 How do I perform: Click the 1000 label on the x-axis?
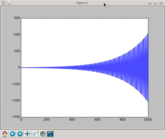pyautogui.click(x=148, y=120)
